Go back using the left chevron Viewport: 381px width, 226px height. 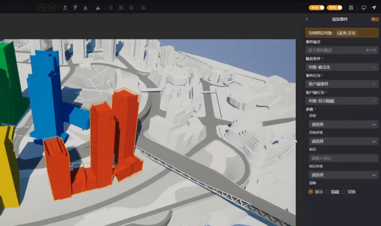point(307,19)
